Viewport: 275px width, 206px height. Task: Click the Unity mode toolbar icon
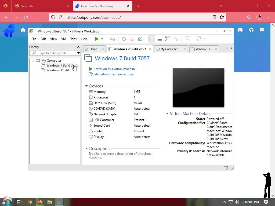pyautogui.click(x=176, y=39)
